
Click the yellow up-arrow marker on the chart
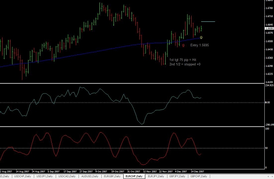201,37
